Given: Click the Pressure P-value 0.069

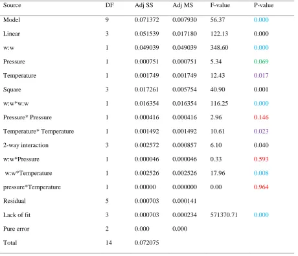Looking at the screenshot, I should point(261,62).
